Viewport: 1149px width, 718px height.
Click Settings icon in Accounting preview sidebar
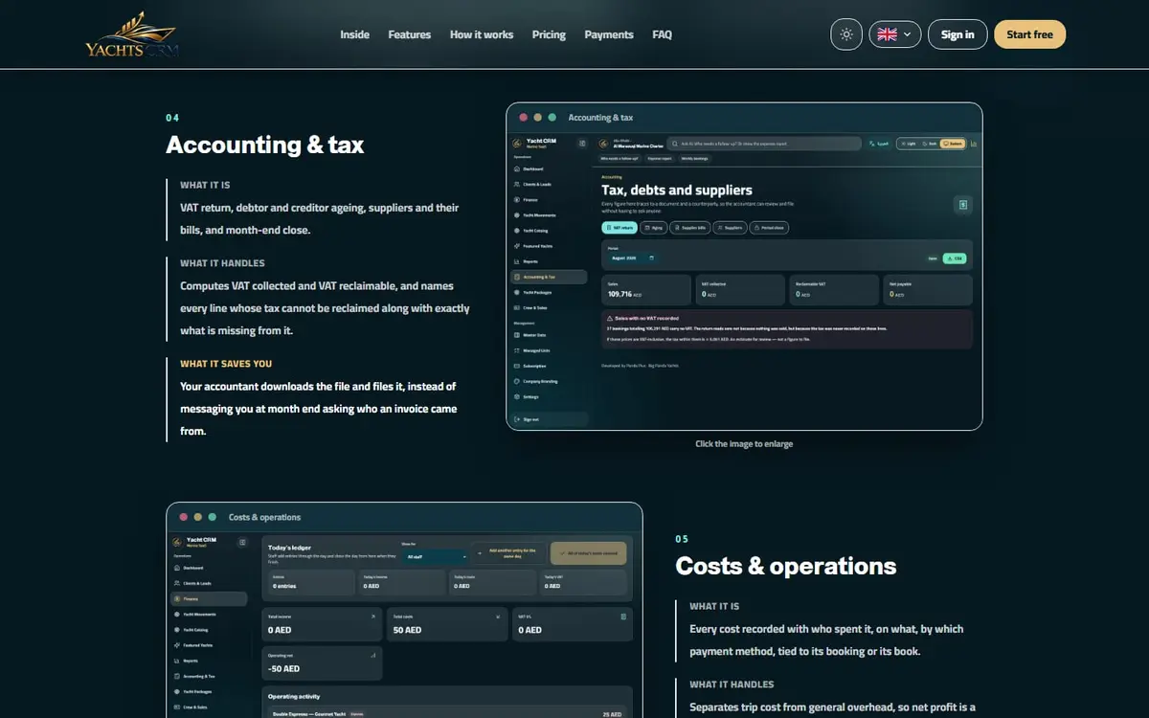517,396
